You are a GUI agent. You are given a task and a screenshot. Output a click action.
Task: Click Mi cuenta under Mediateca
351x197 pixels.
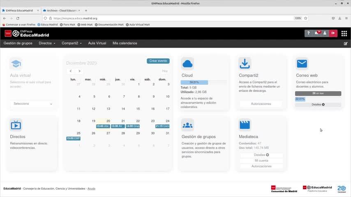[x=261, y=160]
